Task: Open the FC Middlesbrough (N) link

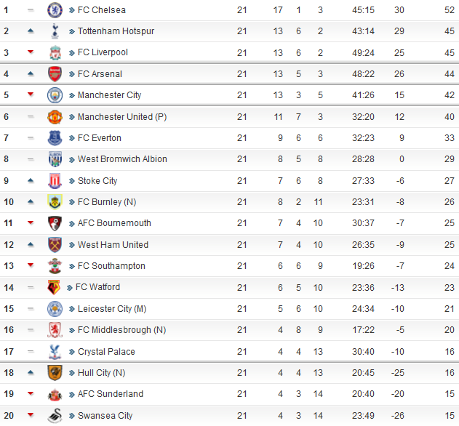Action: click(121, 330)
